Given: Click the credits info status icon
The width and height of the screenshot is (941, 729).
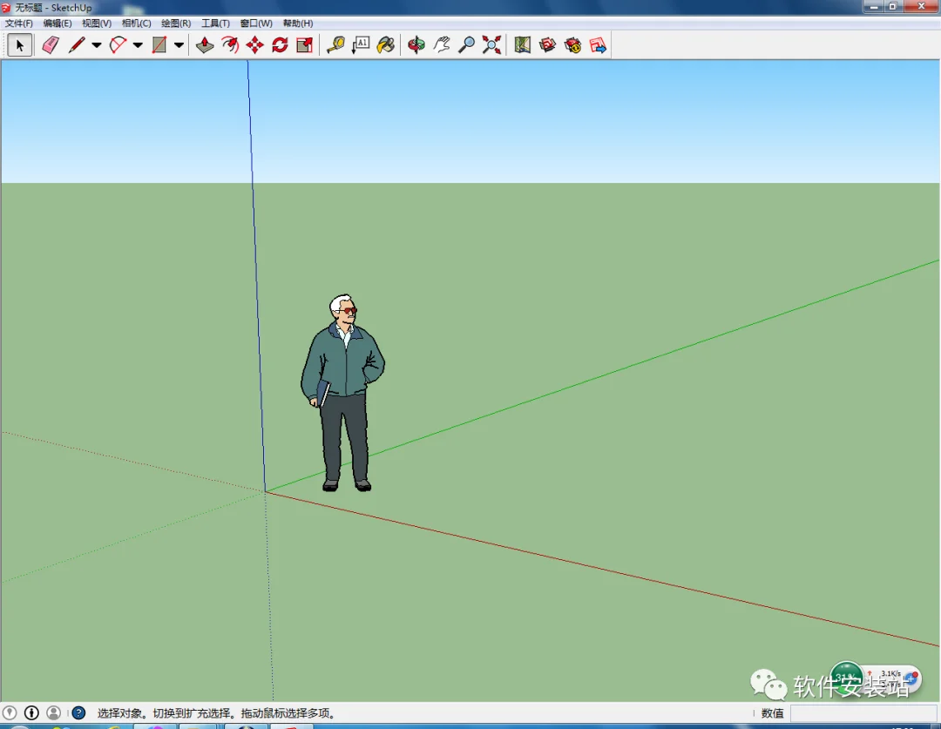Looking at the screenshot, I should tap(31, 712).
